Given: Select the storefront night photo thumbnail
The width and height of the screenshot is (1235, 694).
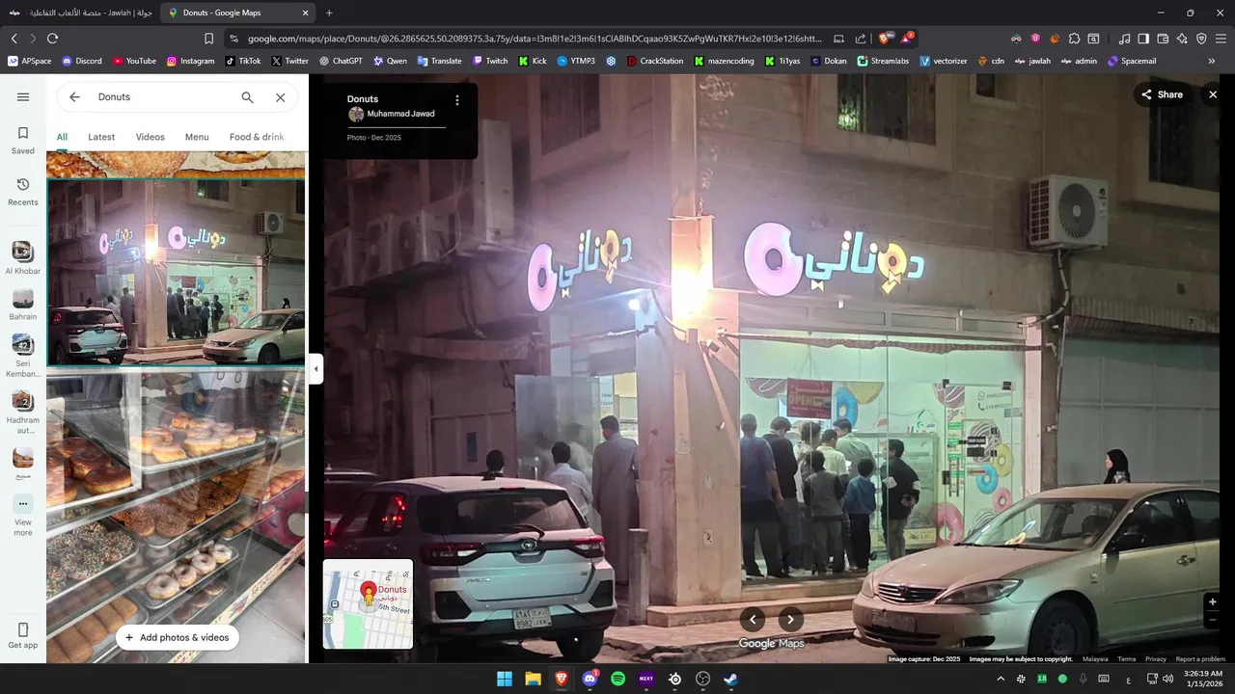Looking at the screenshot, I should 176,272.
